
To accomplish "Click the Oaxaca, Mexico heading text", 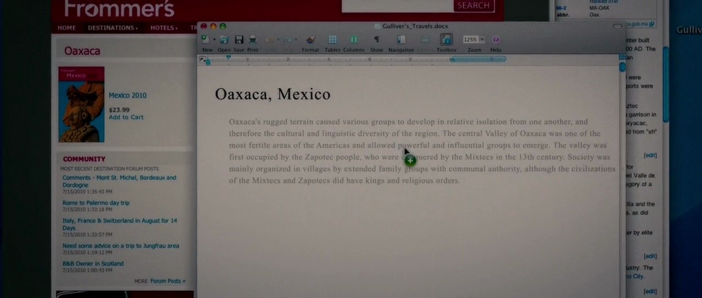I will coord(273,94).
